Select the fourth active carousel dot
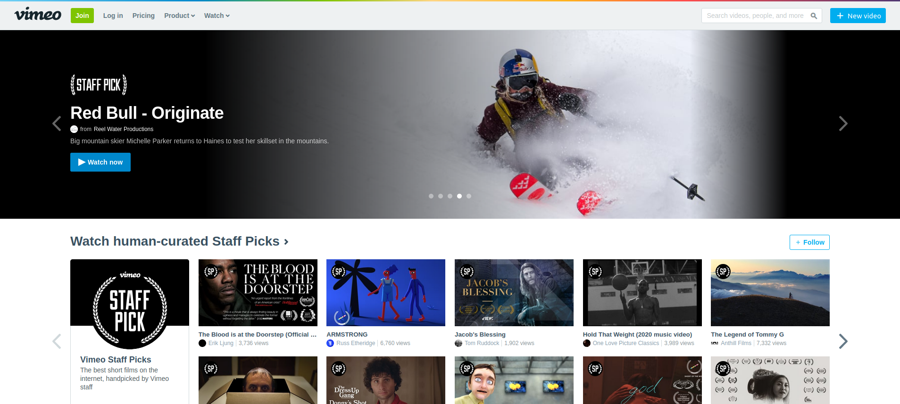900x404 pixels. pyautogui.click(x=459, y=196)
